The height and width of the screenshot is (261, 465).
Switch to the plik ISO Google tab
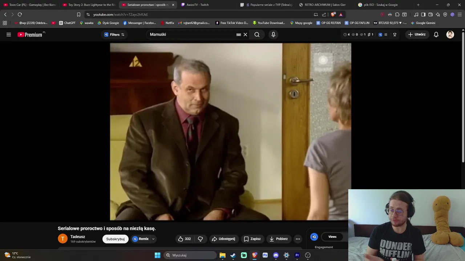tap(384, 5)
